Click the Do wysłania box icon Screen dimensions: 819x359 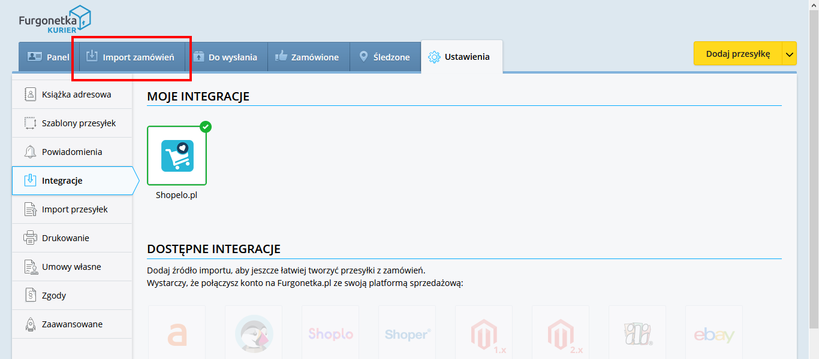[198, 56]
